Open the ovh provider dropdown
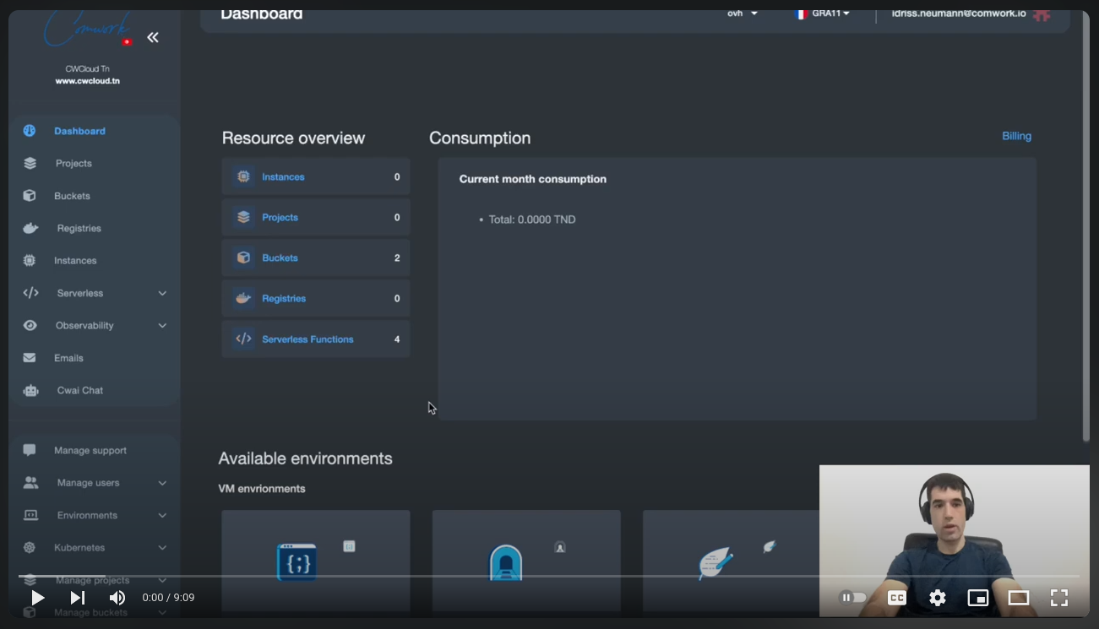Image resolution: width=1099 pixels, height=629 pixels. click(743, 14)
